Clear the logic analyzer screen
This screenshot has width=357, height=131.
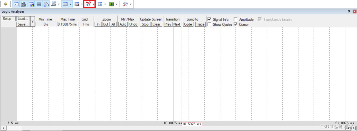click(156, 24)
